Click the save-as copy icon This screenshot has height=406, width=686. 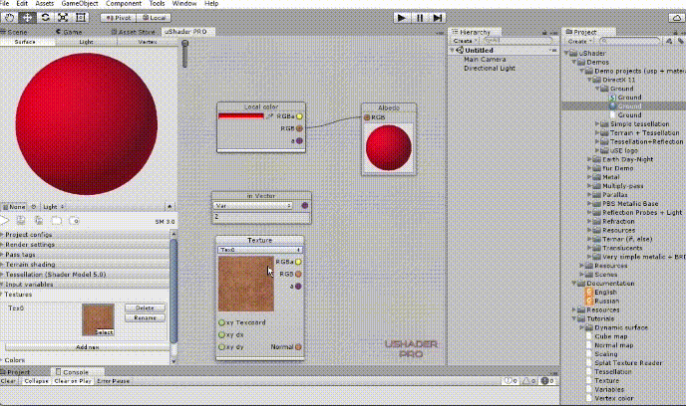(39, 221)
